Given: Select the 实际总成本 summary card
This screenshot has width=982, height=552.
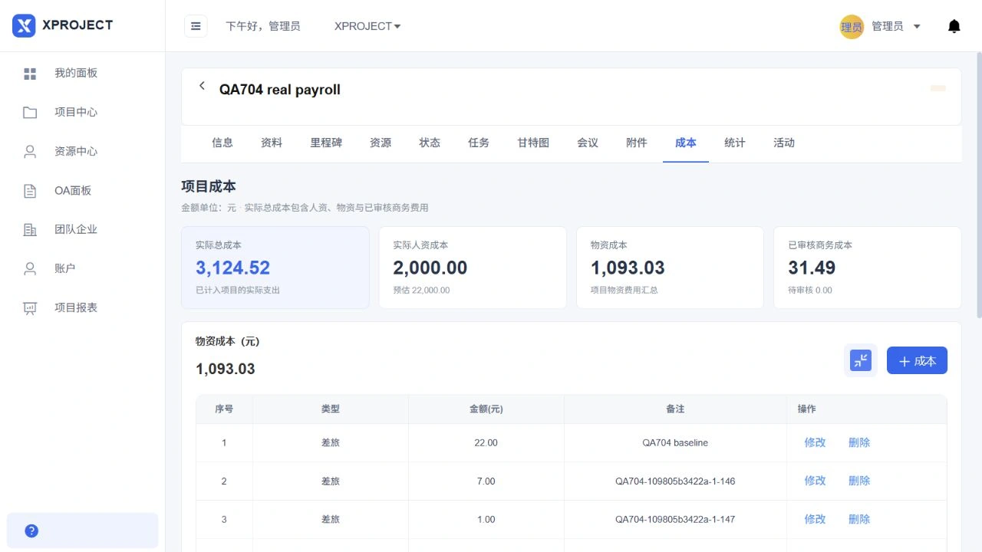Looking at the screenshot, I should (x=275, y=268).
